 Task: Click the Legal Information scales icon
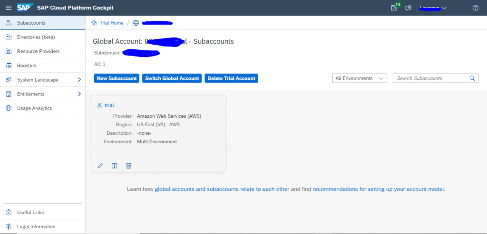point(9,227)
